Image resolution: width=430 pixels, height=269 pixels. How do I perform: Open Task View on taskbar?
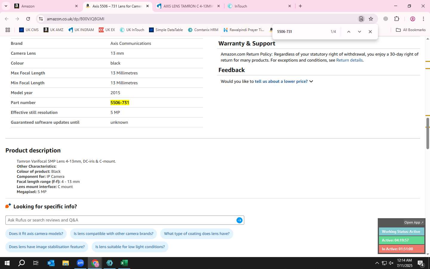click(36, 263)
